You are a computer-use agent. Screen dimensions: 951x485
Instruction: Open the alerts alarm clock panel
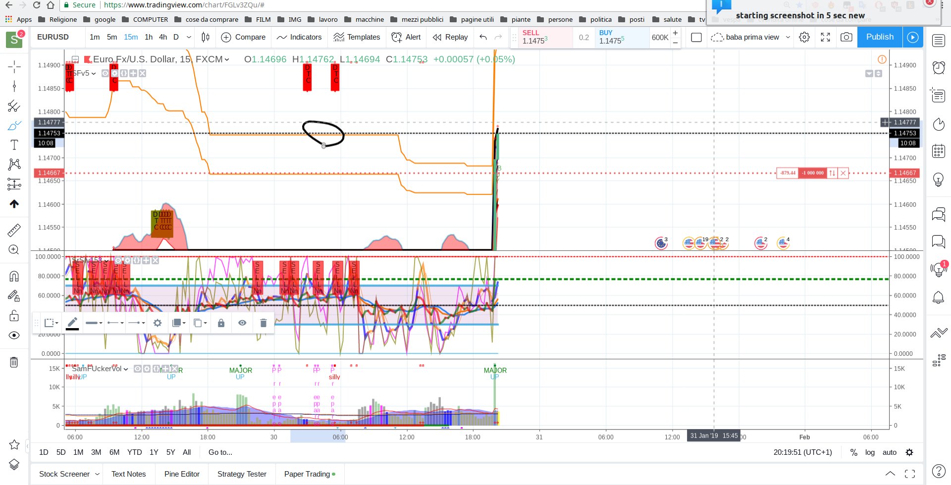(939, 67)
